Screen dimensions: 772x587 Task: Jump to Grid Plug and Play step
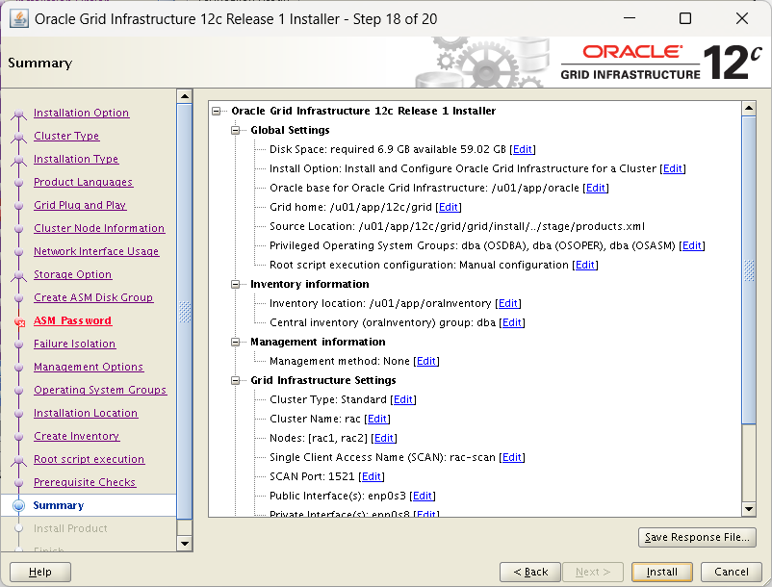[80, 205]
